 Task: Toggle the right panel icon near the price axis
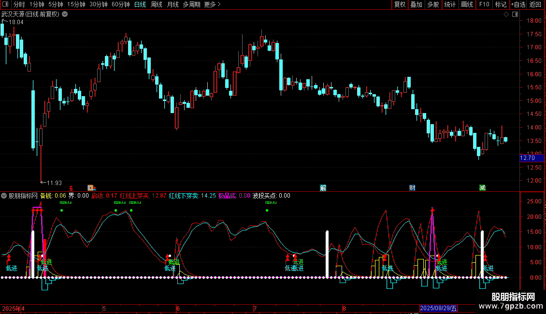click(x=515, y=14)
